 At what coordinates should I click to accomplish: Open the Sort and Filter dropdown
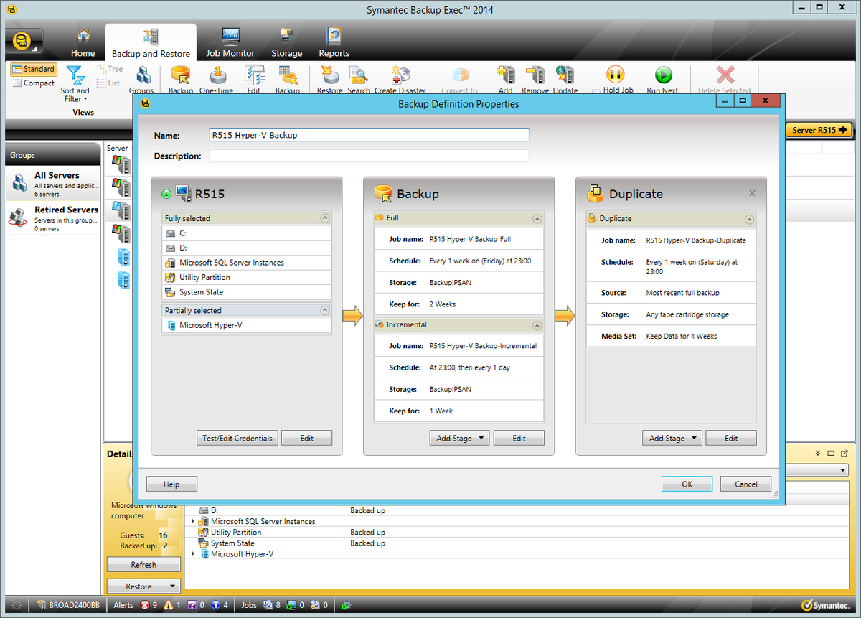point(75,85)
